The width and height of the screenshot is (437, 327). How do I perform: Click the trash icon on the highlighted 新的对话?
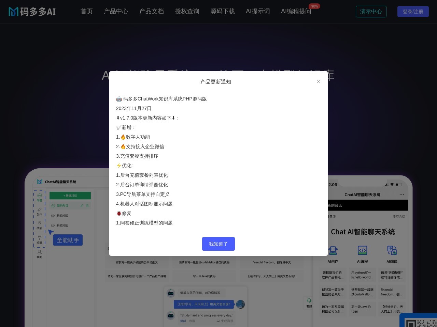click(x=87, y=205)
